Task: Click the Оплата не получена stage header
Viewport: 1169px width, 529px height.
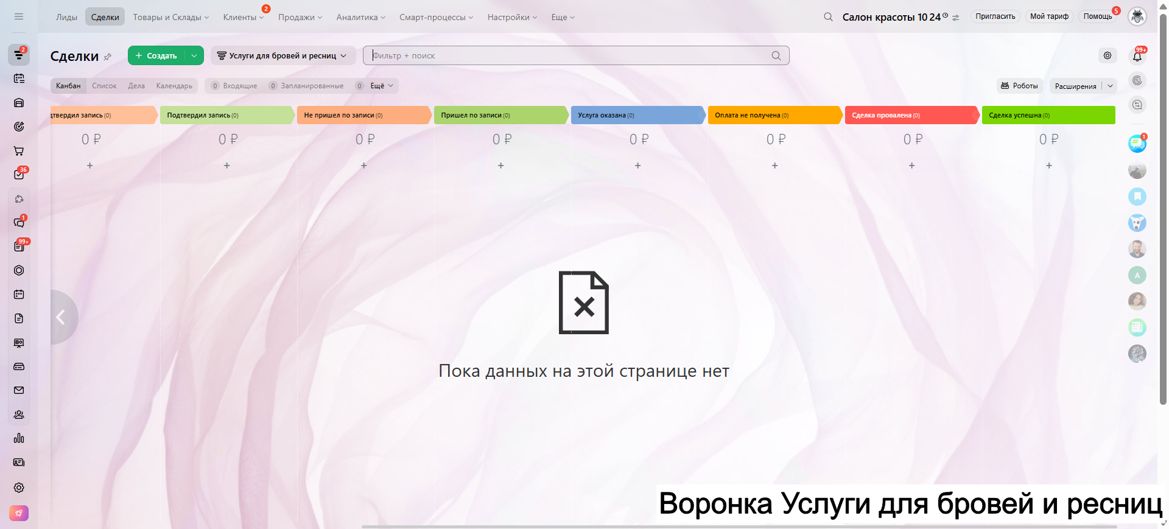Action: click(x=776, y=115)
